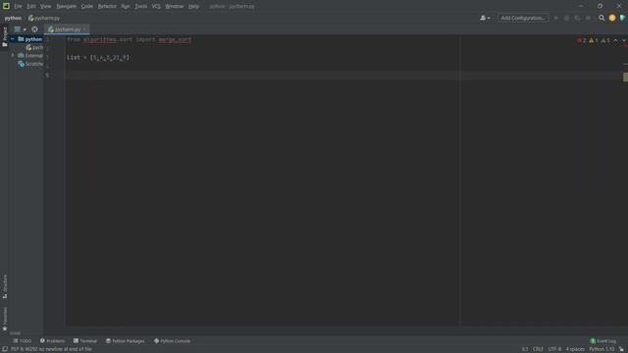This screenshot has height=353, width=628.
Task: Click the orange IDE updates icon
Action: pyautogui.click(x=612, y=18)
